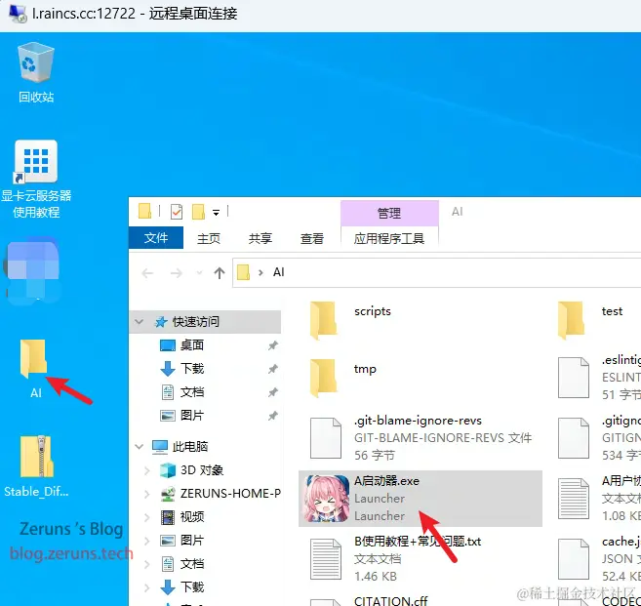The width and height of the screenshot is (641, 606).
Task: Click the pin icon next to 桌面
Action: (x=272, y=345)
